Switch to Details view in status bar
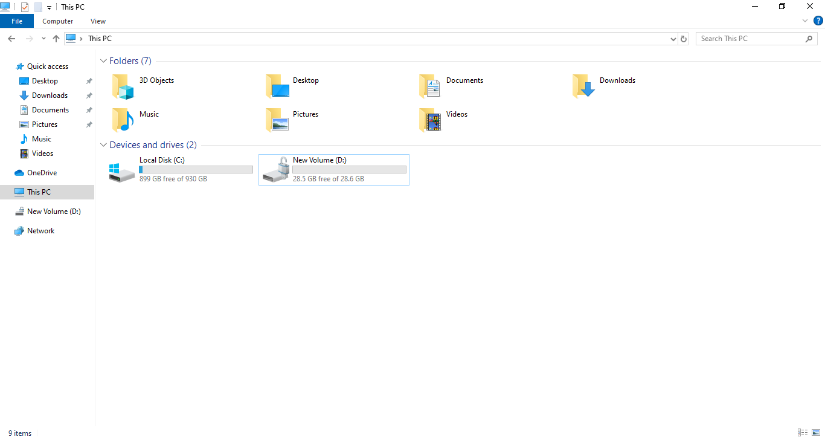825x440 pixels. pyautogui.click(x=803, y=433)
